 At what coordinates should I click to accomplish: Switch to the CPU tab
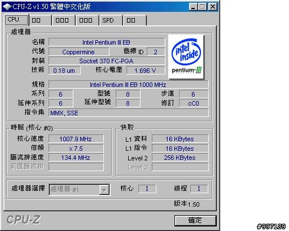click(x=16, y=20)
